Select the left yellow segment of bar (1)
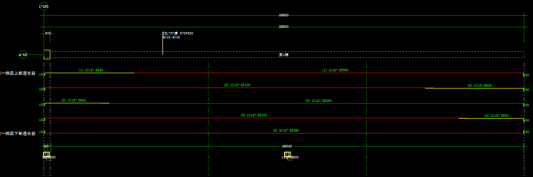 [x=90, y=73]
